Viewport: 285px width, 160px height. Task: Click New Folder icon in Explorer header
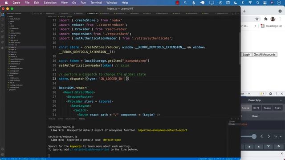point(35,13)
